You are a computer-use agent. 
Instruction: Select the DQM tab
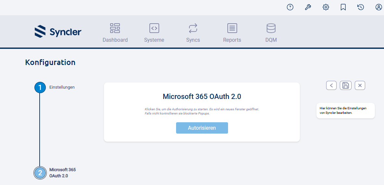(271, 33)
